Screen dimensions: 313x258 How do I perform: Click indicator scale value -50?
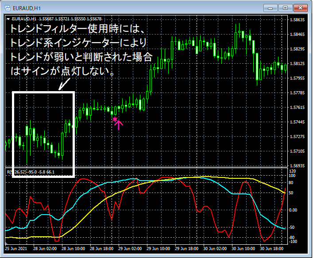click(x=292, y=227)
